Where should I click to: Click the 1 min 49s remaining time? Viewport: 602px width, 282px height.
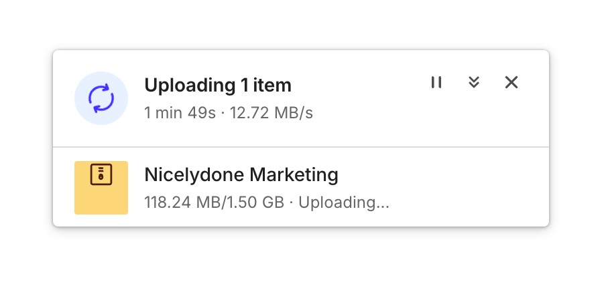[x=180, y=113]
